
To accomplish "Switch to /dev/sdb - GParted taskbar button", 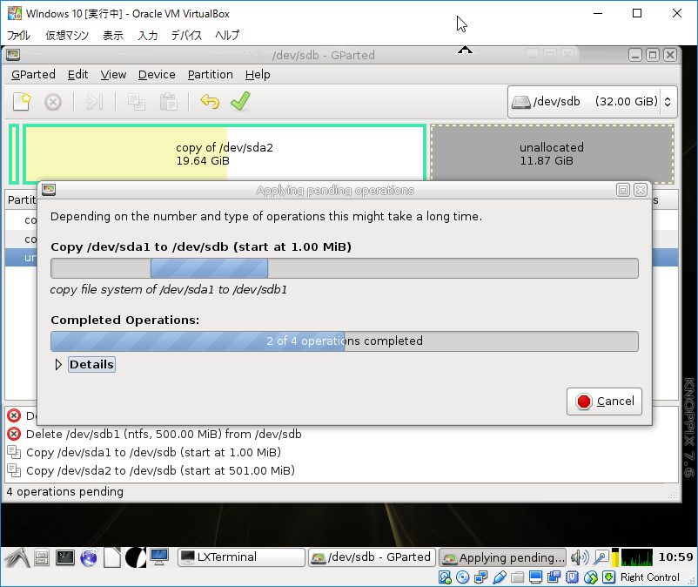I will tap(372, 557).
